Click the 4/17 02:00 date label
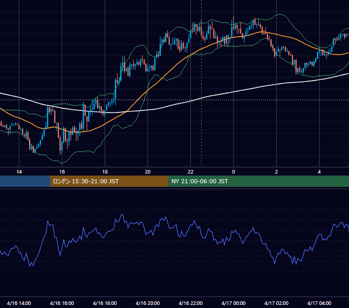 (x=277, y=303)
